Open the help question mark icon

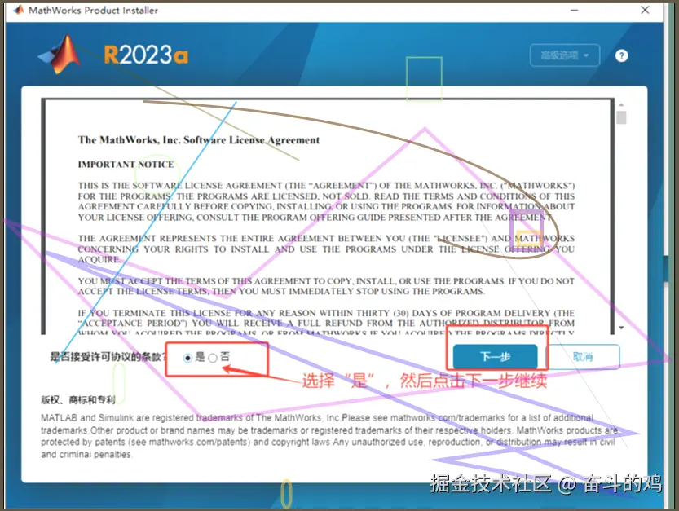[x=621, y=56]
